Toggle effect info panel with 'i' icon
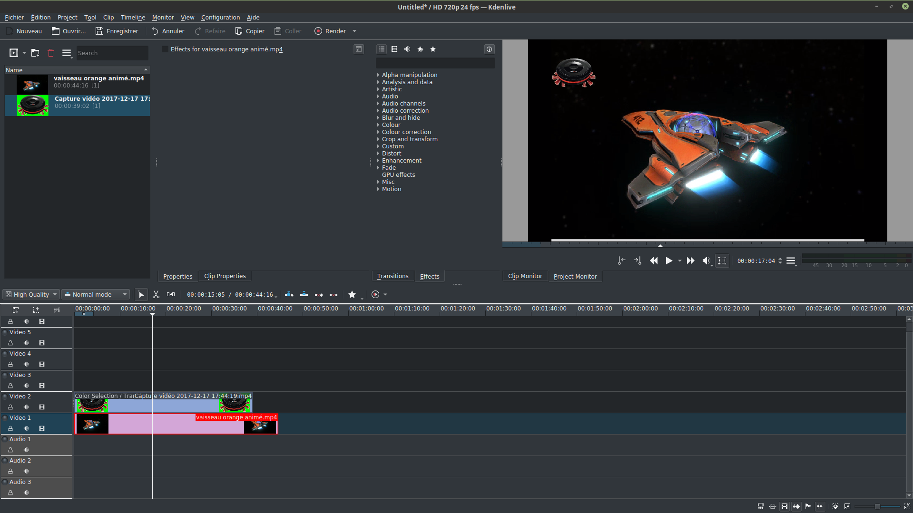913x513 pixels. click(x=489, y=49)
